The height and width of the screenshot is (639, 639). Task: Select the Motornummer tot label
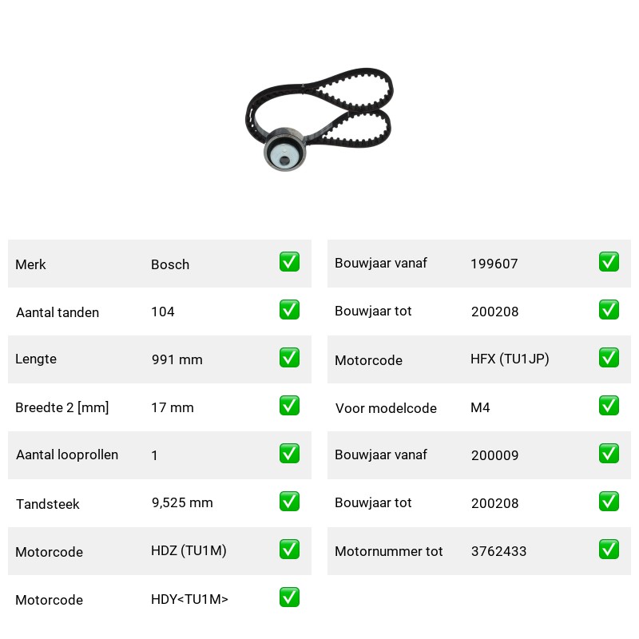point(388,551)
